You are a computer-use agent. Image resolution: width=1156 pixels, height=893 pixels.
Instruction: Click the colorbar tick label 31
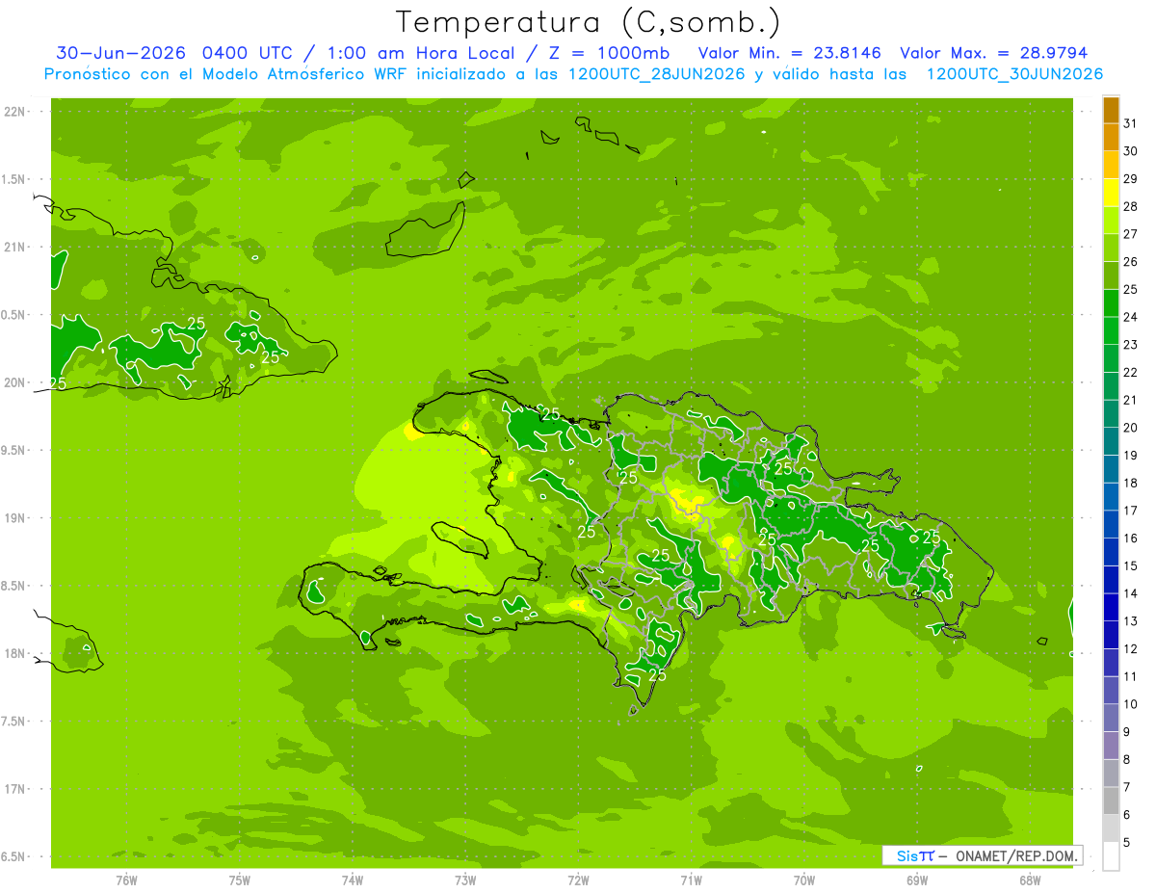(1131, 123)
